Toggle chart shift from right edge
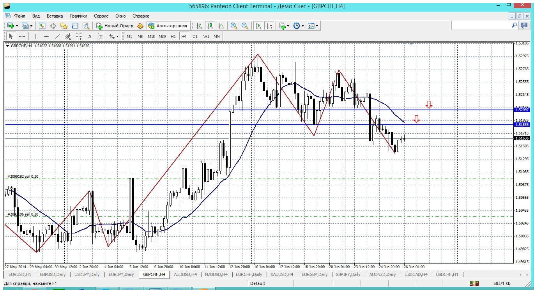This screenshot has height=290, width=534. click(269, 26)
